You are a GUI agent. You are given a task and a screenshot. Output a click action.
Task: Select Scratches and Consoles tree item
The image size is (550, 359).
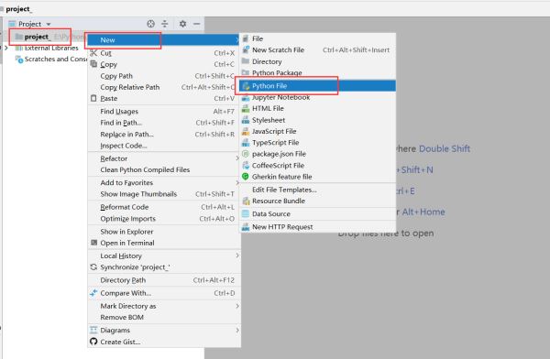click(x=50, y=60)
